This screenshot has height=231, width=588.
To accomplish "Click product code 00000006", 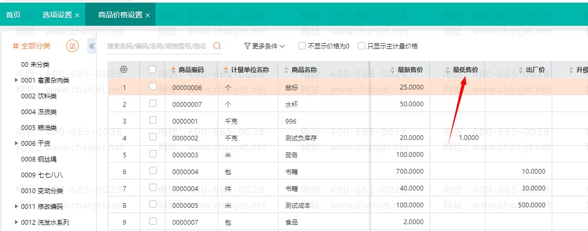I will click(187, 88).
